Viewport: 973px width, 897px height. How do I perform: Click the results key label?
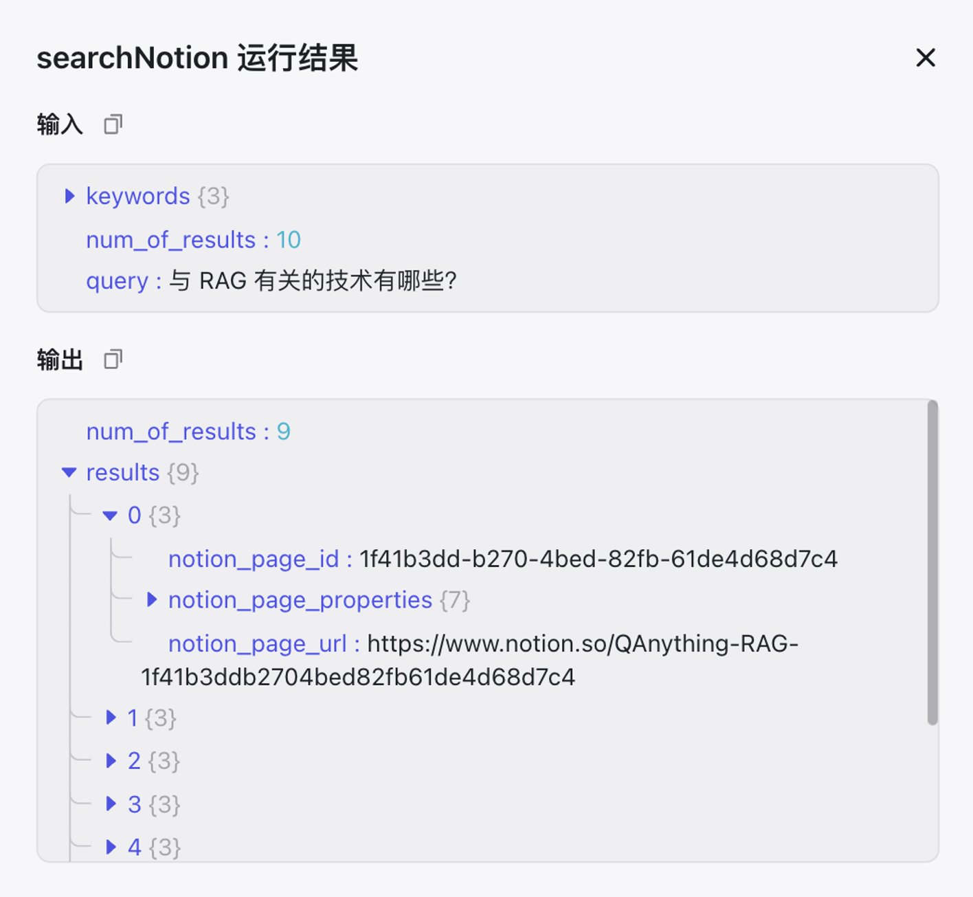pos(122,472)
